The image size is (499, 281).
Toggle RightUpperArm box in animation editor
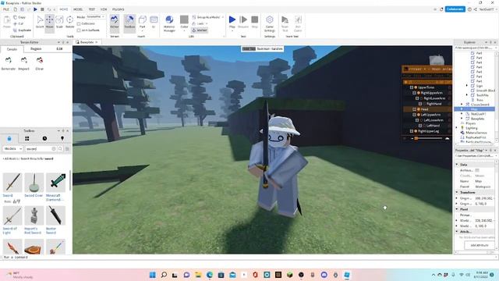(414, 93)
